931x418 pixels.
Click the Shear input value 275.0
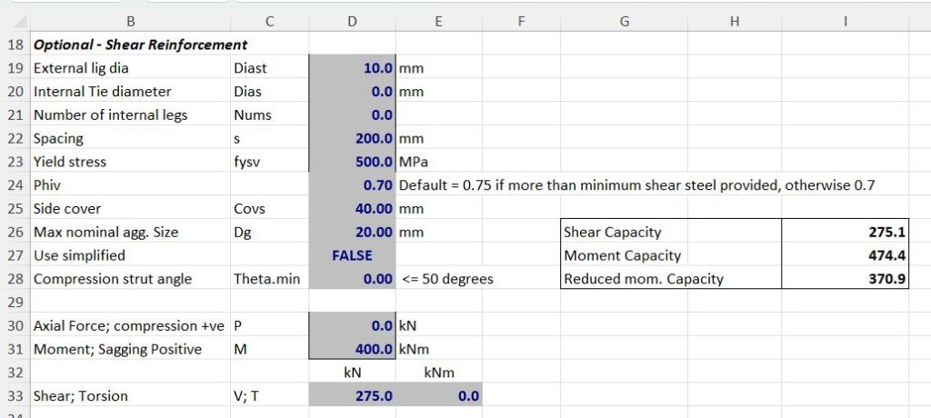point(352,396)
